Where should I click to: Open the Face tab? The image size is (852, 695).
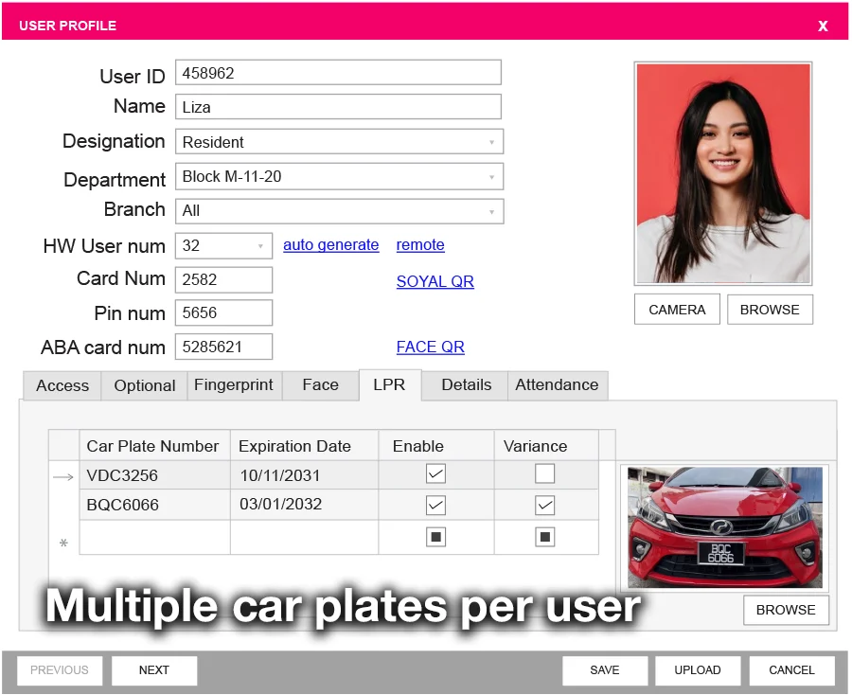coord(321,385)
